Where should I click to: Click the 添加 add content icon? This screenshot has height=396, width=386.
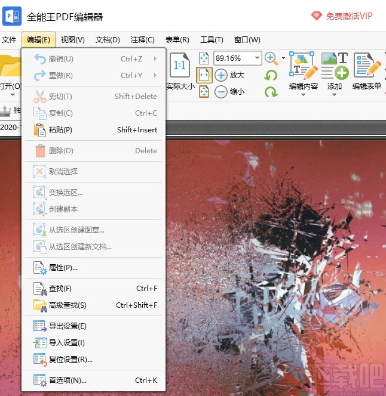click(x=335, y=65)
